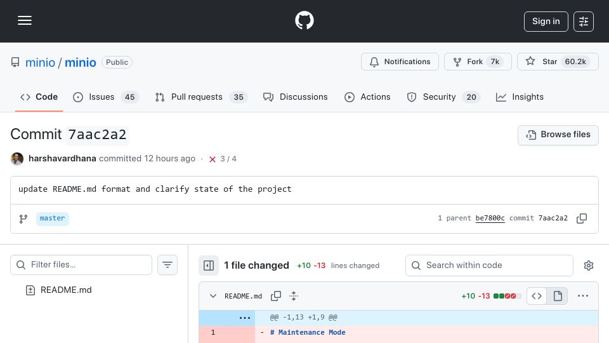Click the 'committed 12 hours ago' timestamp

click(x=147, y=159)
